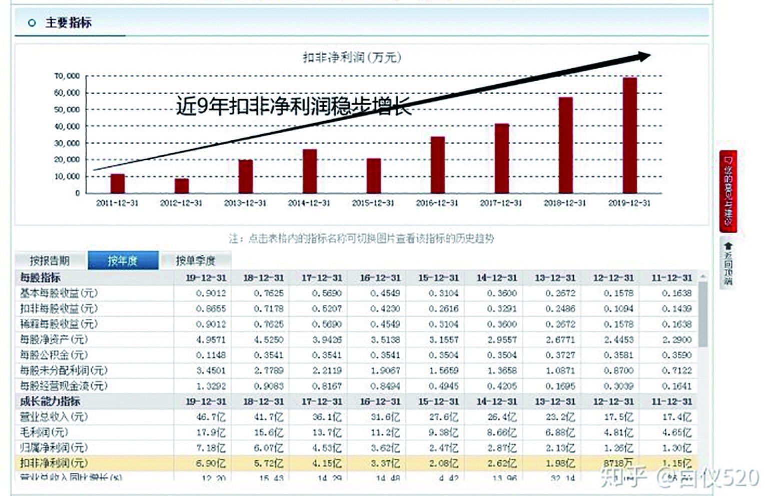Click the tallest 2019-12-31 bar

(631, 135)
